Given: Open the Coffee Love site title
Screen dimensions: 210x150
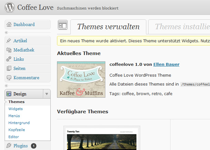Looking at the screenshot, I should tap(35, 7).
